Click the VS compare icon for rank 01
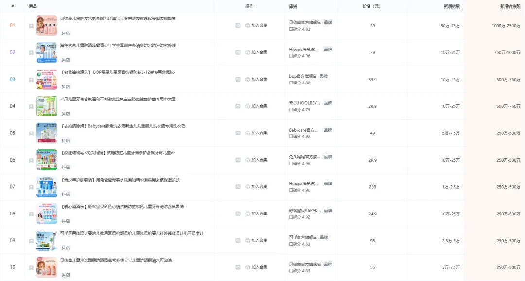 [x=238, y=25]
